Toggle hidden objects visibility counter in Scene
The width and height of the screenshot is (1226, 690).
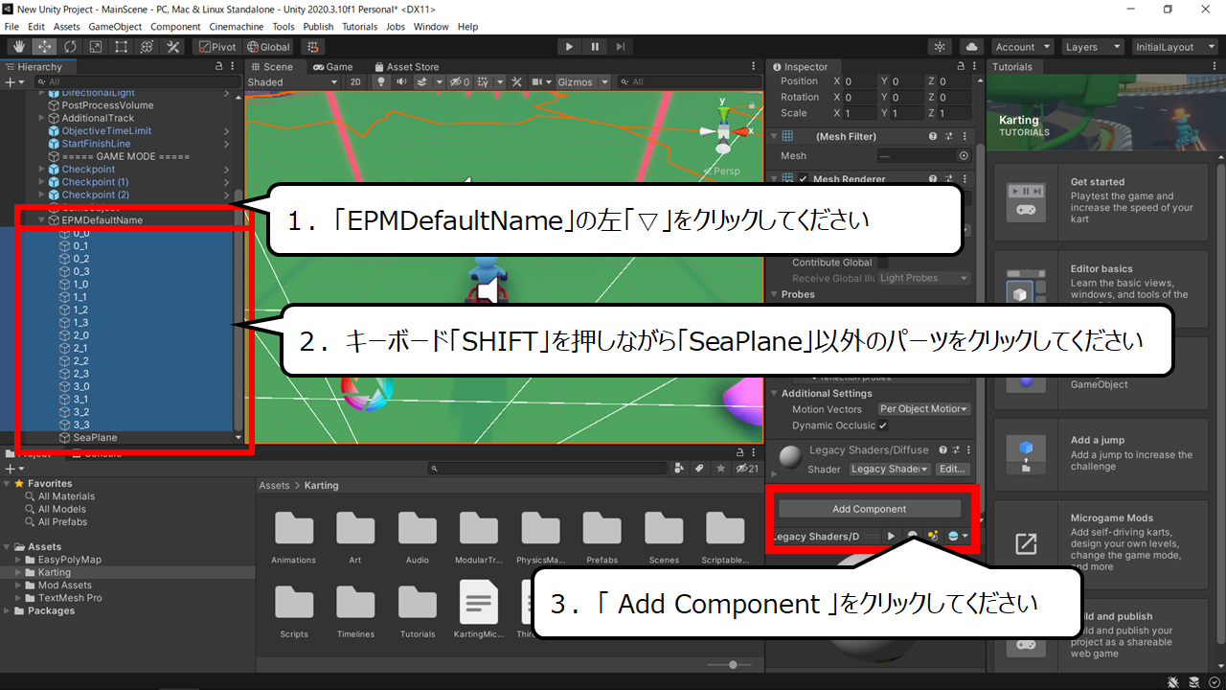460,82
